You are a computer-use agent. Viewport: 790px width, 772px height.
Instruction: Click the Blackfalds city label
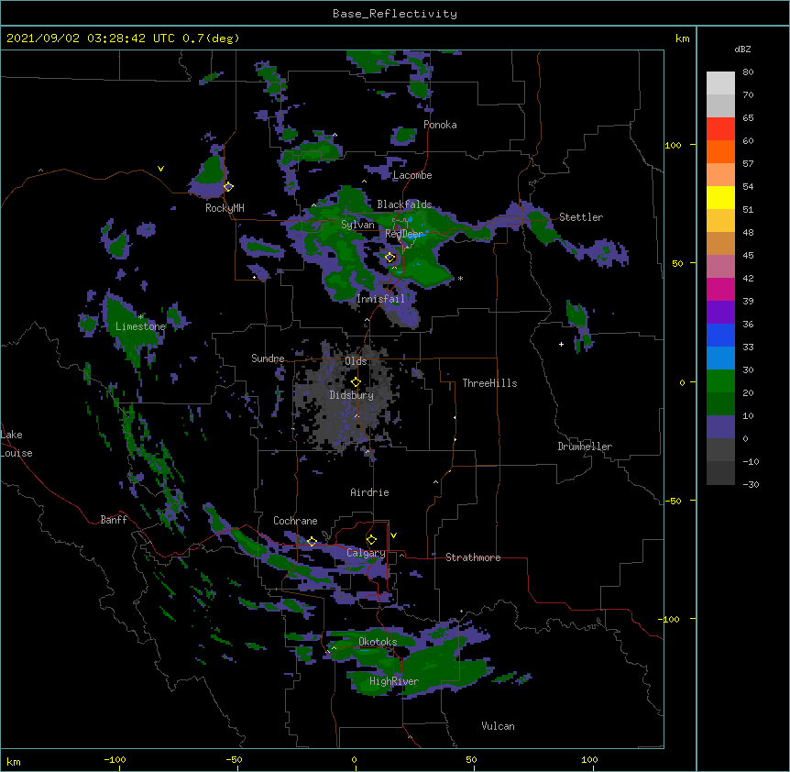pos(404,204)
